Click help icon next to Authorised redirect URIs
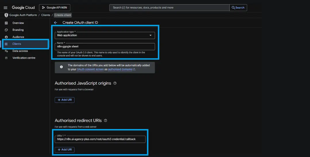Image resolution: width=310 pixels, height=157 pixels. tap(105, 120)
